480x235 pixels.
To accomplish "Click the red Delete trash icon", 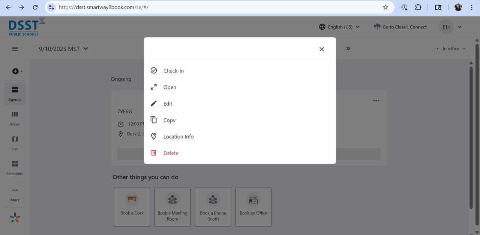I will pos(154,153).
